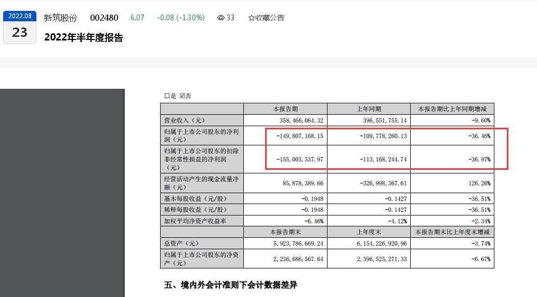Select the 加权平均净资产收益率 row label
The height and width of the screenshot is (297, 537).
[195, 221]
